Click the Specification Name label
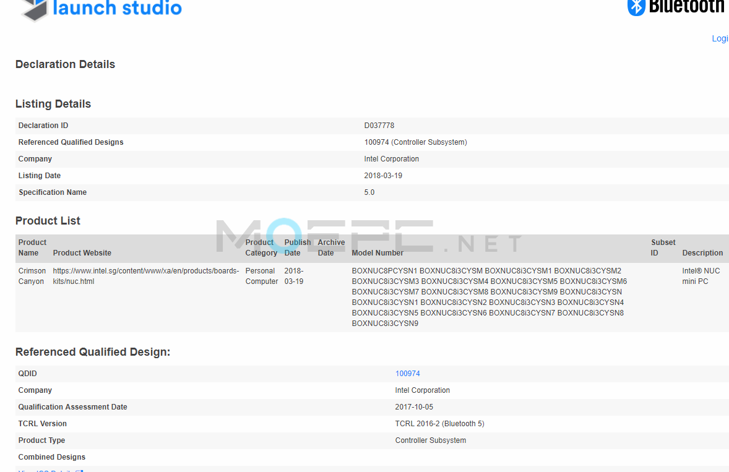 pos(53,192)
